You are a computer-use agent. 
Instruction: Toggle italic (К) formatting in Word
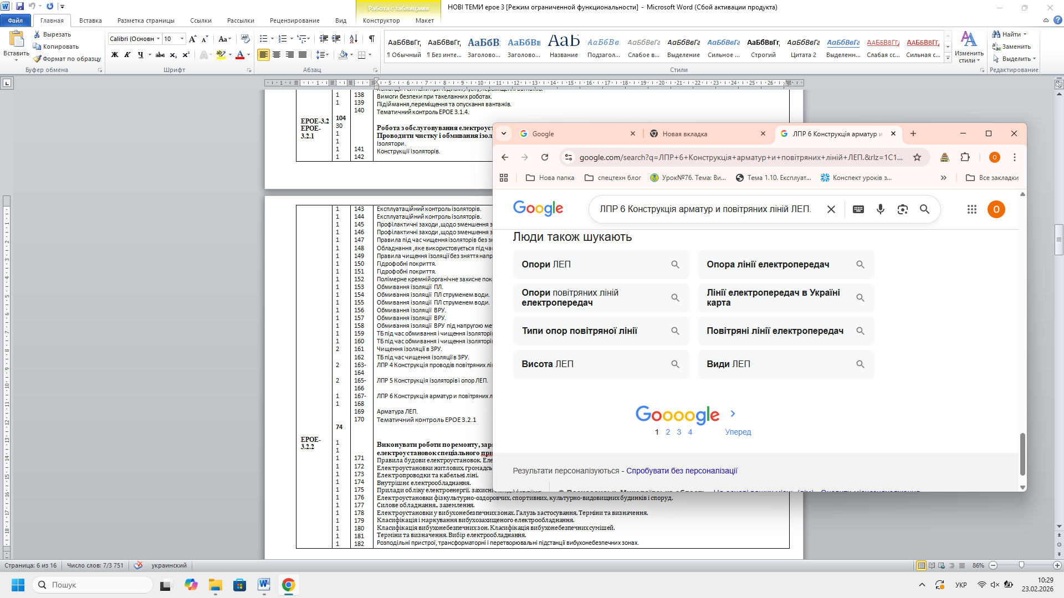pos(127,55)
